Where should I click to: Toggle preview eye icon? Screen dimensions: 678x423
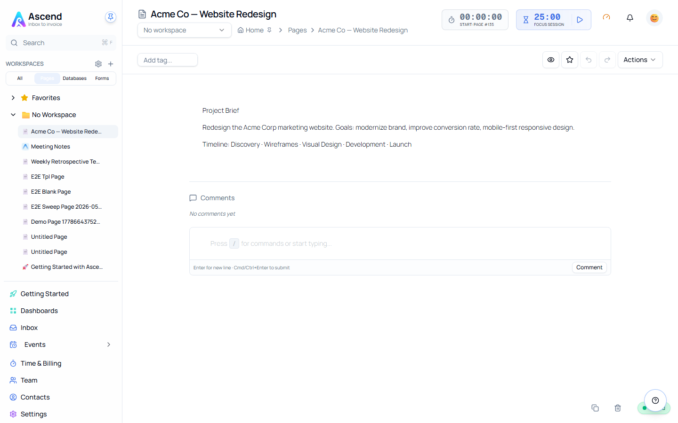(551, 60)
